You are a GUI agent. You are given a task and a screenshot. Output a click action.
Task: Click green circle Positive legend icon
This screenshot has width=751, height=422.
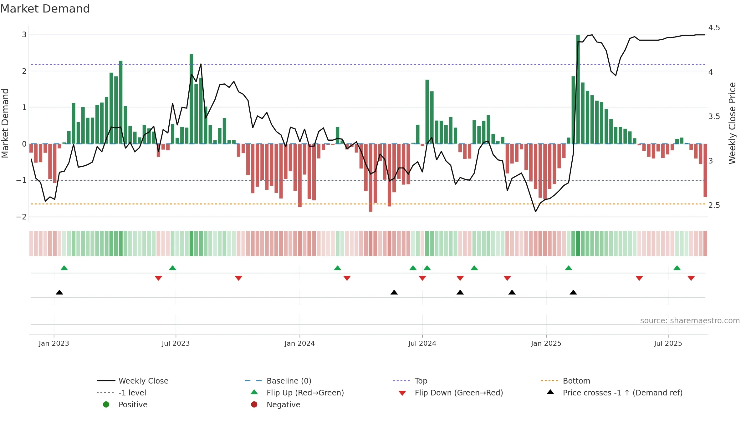(x=106, y=404)
